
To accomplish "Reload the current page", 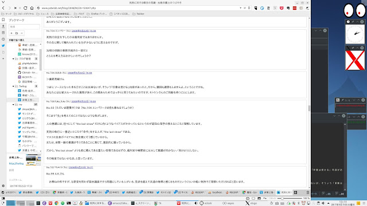I will [25, 8].
